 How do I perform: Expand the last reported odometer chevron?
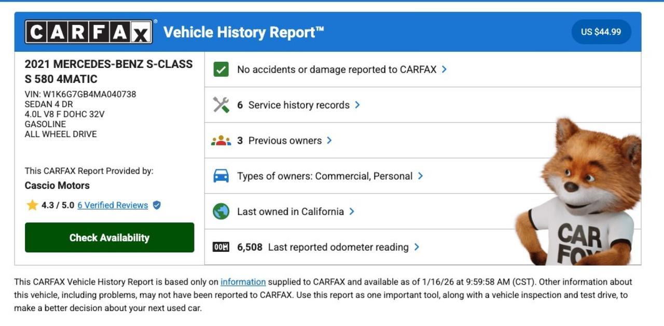[417, 247]
